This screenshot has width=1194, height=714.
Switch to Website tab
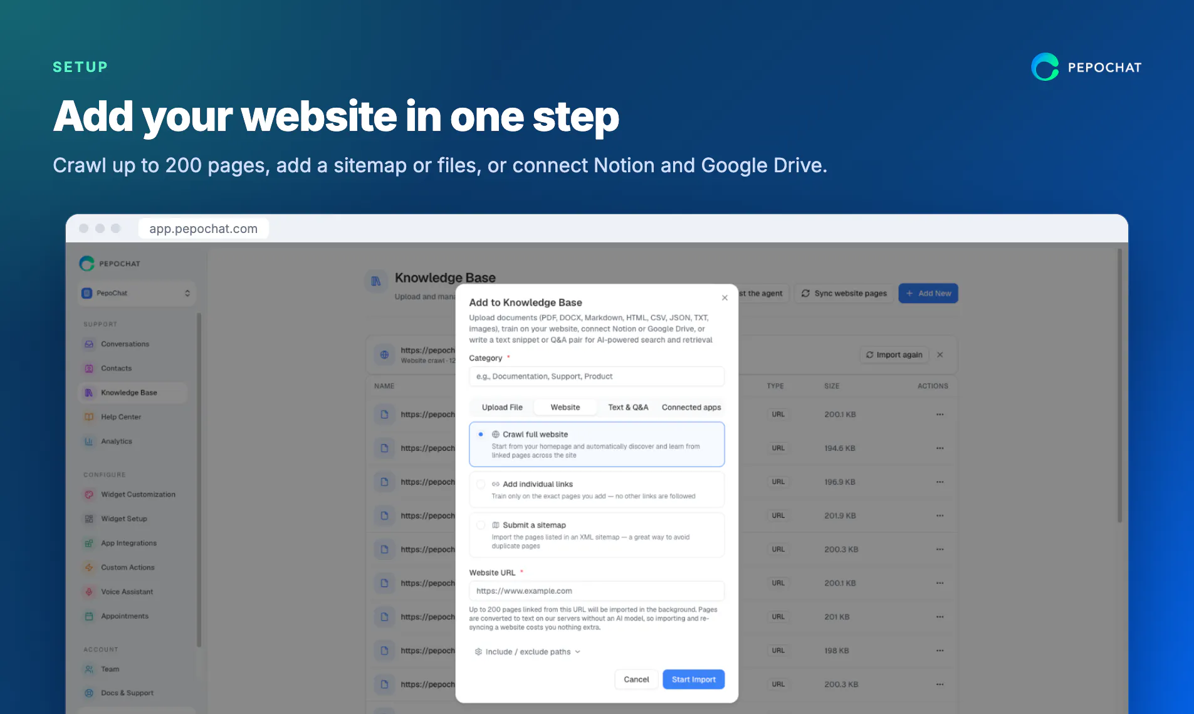click(x=565, y=408)
